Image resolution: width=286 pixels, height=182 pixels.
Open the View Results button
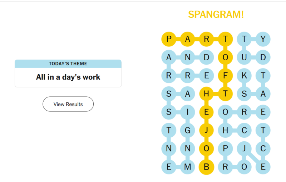pyautogui.click(x=68, y=104)
